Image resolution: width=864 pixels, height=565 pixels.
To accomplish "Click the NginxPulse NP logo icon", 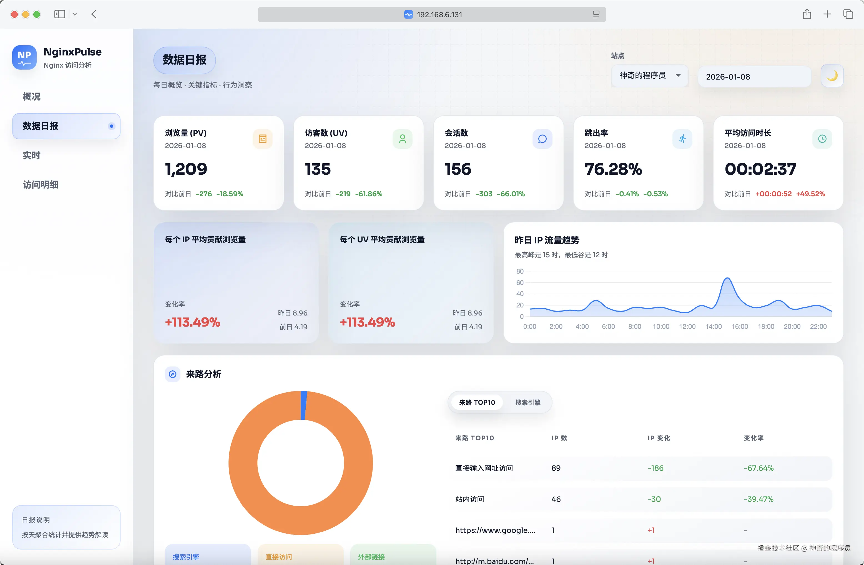I will coord(24,57).
